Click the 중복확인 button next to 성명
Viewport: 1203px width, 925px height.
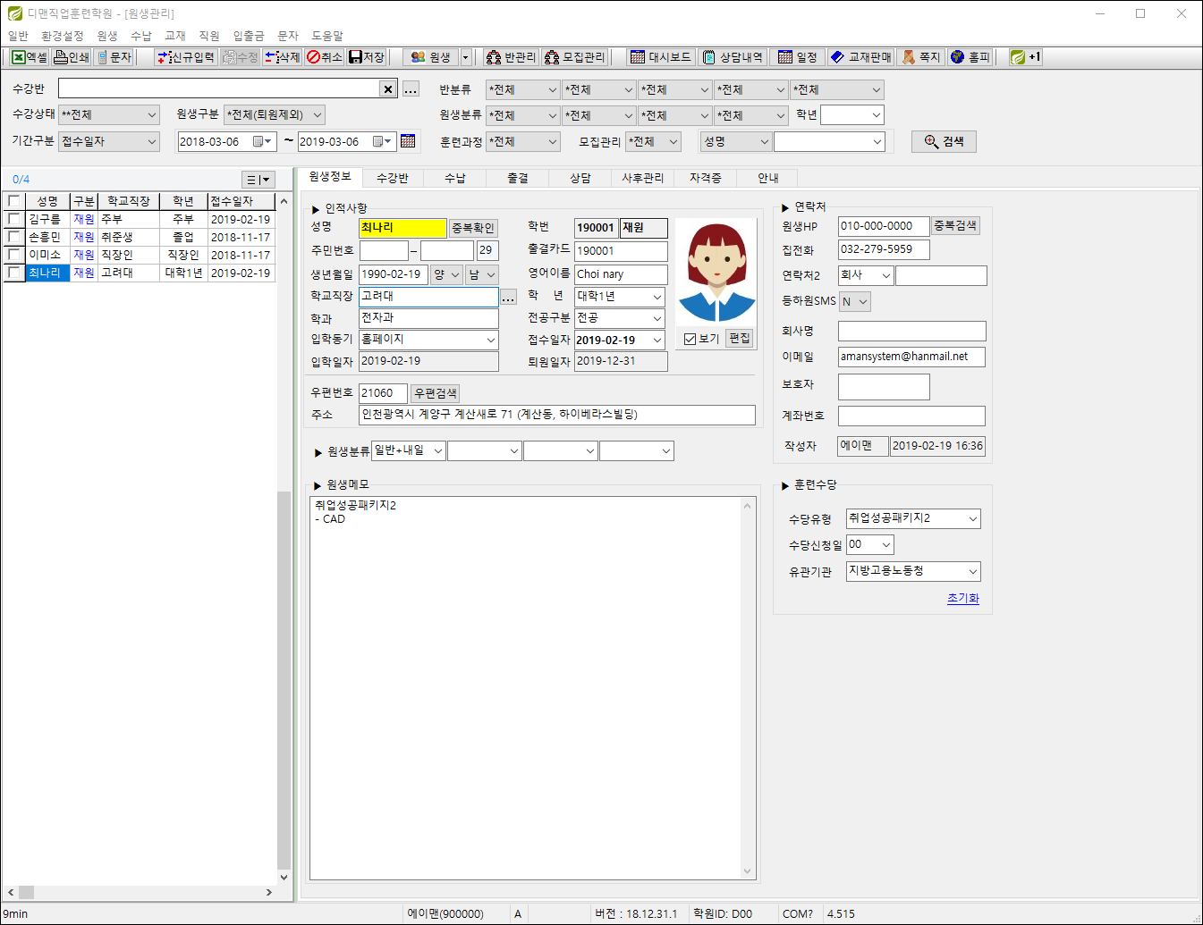473,228
